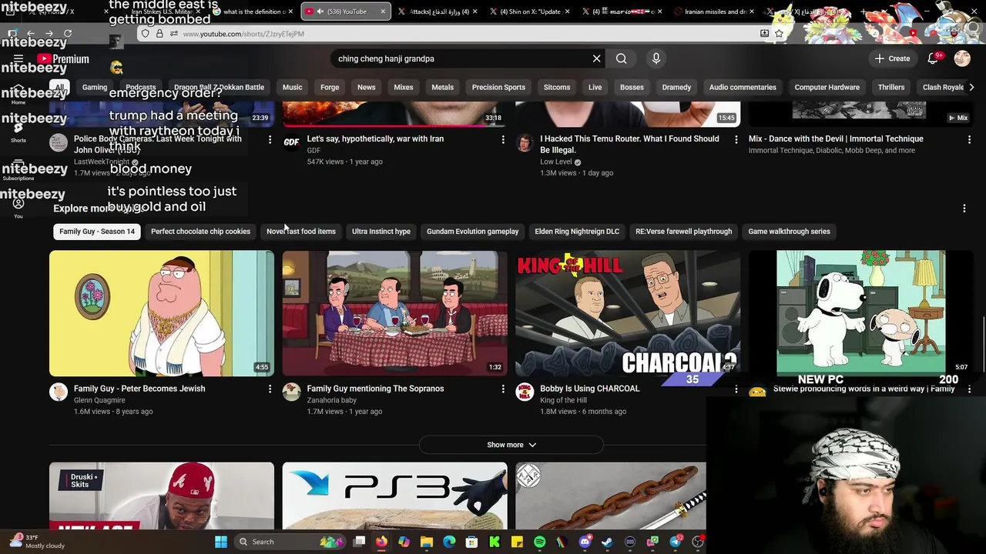This screenshot has width=986, height=554.
Task: Open Discord from the taskbar
Action: pyautogui.click(x=585, y=542)
